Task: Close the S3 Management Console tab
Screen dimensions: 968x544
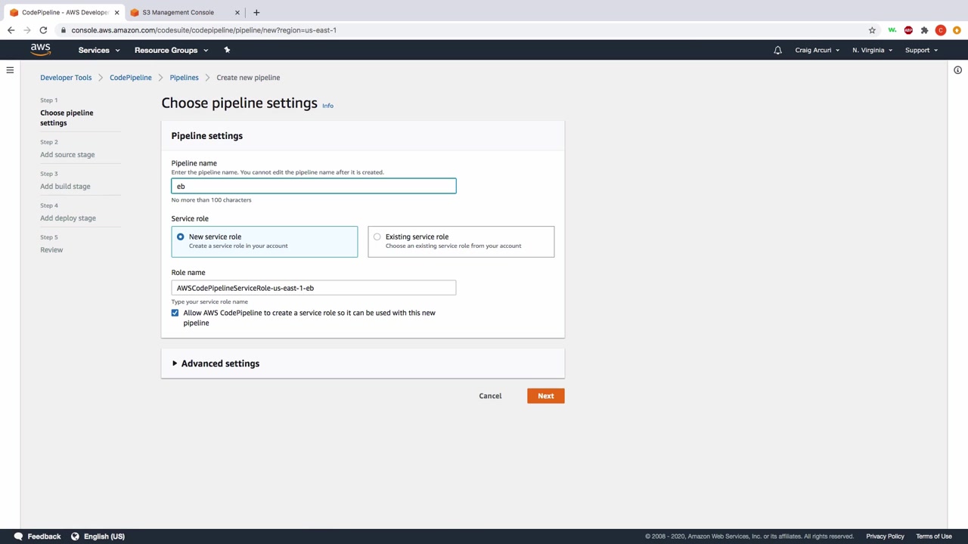Action: pos(237,12)
